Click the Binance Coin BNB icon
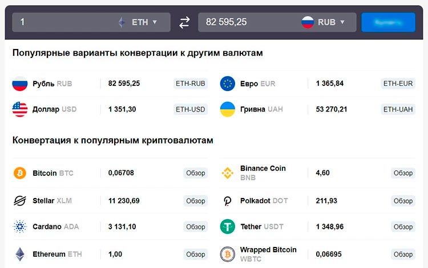Viewport: 428px width, 268px height. click(x=227, y=173)
